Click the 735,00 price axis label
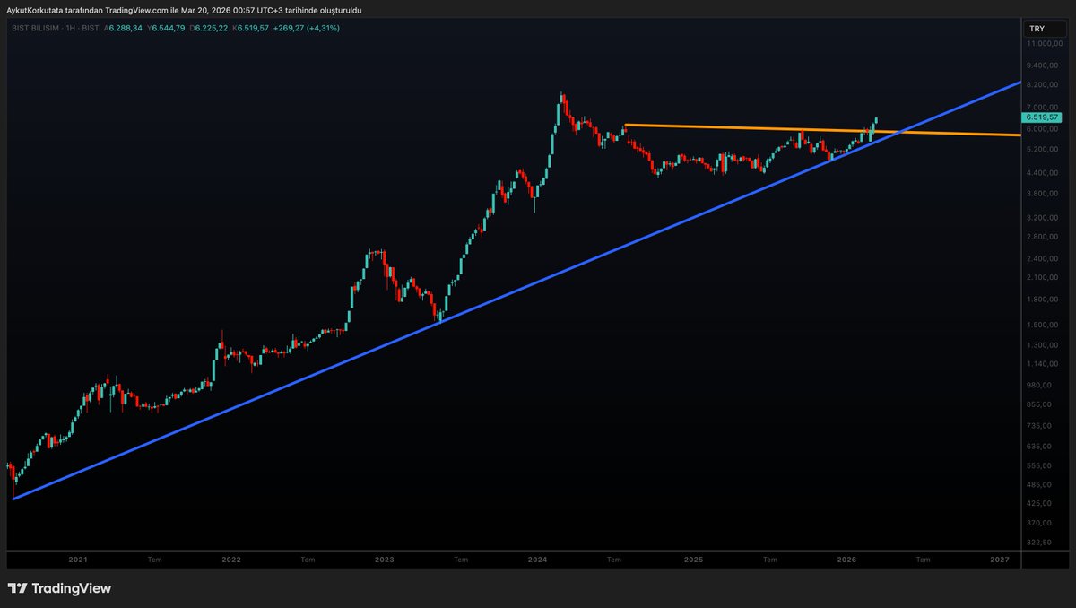1076x608 pixels. pyautogui.click(x=1040, y=425)
